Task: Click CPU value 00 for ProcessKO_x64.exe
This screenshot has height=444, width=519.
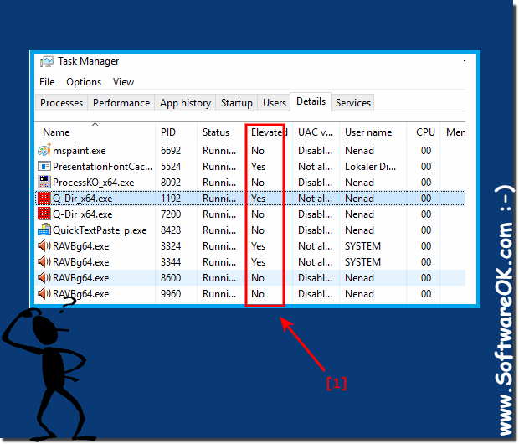Action: click(x=426, y=183)
